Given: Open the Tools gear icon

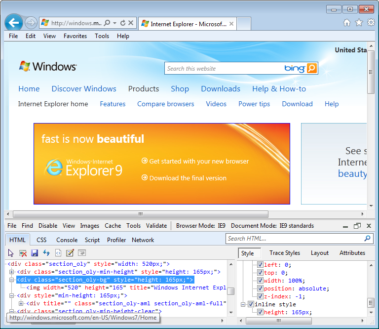Looking at the screenshot, I should (371, 23).
